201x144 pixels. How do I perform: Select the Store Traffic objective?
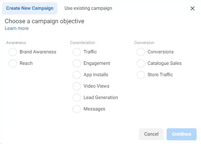click(141, 75)
